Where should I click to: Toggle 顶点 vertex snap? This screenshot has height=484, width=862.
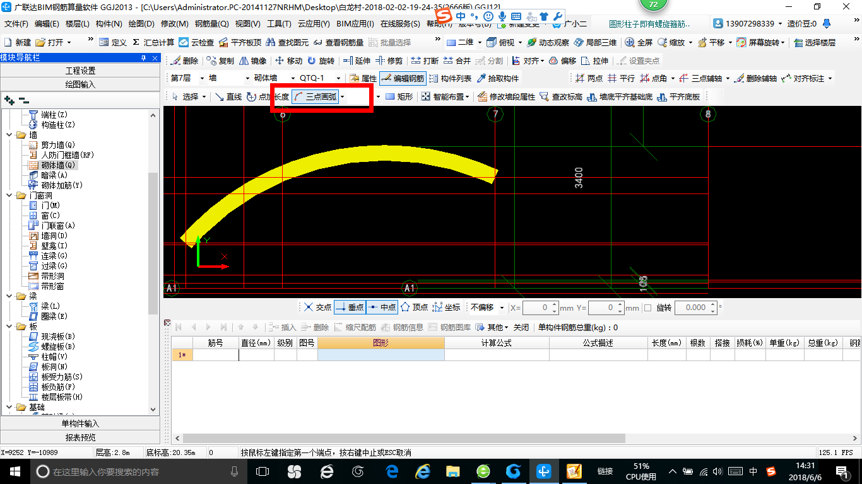click(x=414, y=308)
